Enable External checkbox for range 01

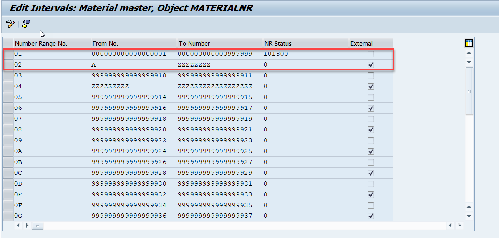pyautogui.click(x=371, y=54)
